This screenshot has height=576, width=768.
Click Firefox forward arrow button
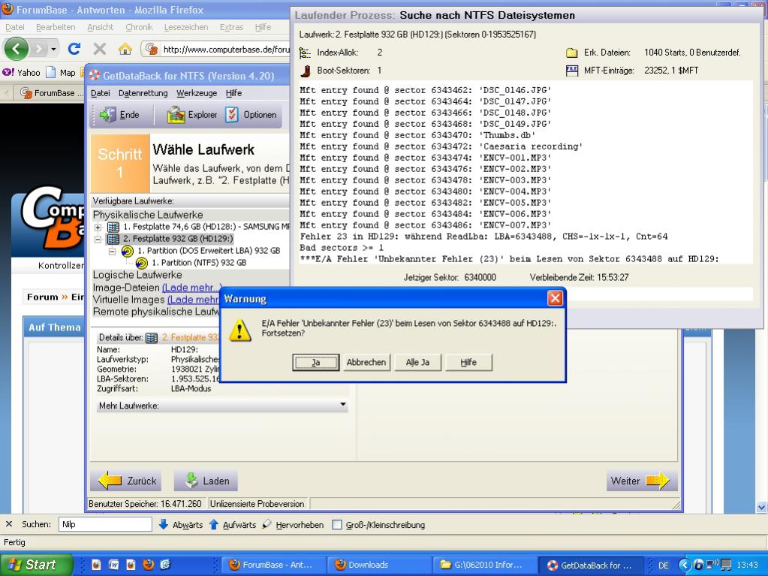[39, 49]
